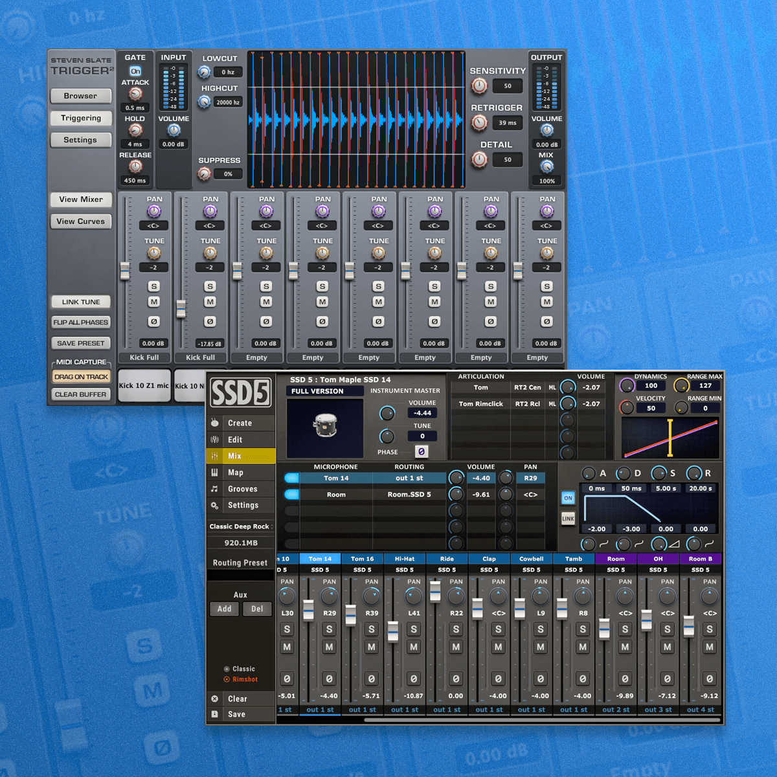Open 'out 4 st' output of Room B channel

click(700, 710)
